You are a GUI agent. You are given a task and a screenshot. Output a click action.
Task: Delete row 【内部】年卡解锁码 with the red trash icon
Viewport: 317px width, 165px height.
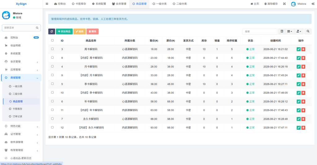[x=303, y=110]
